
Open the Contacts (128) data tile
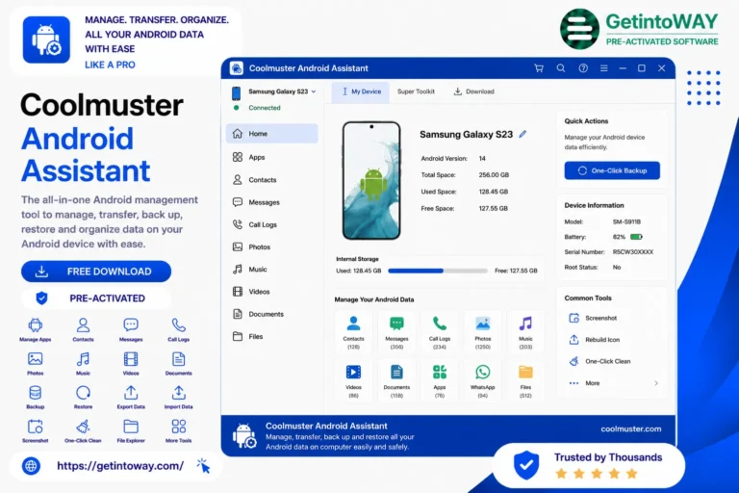tap(353, 332)
